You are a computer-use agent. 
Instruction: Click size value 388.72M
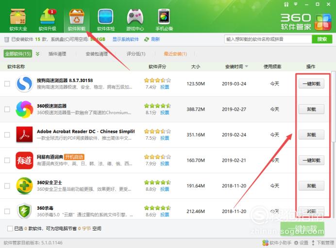click(195, 109)
